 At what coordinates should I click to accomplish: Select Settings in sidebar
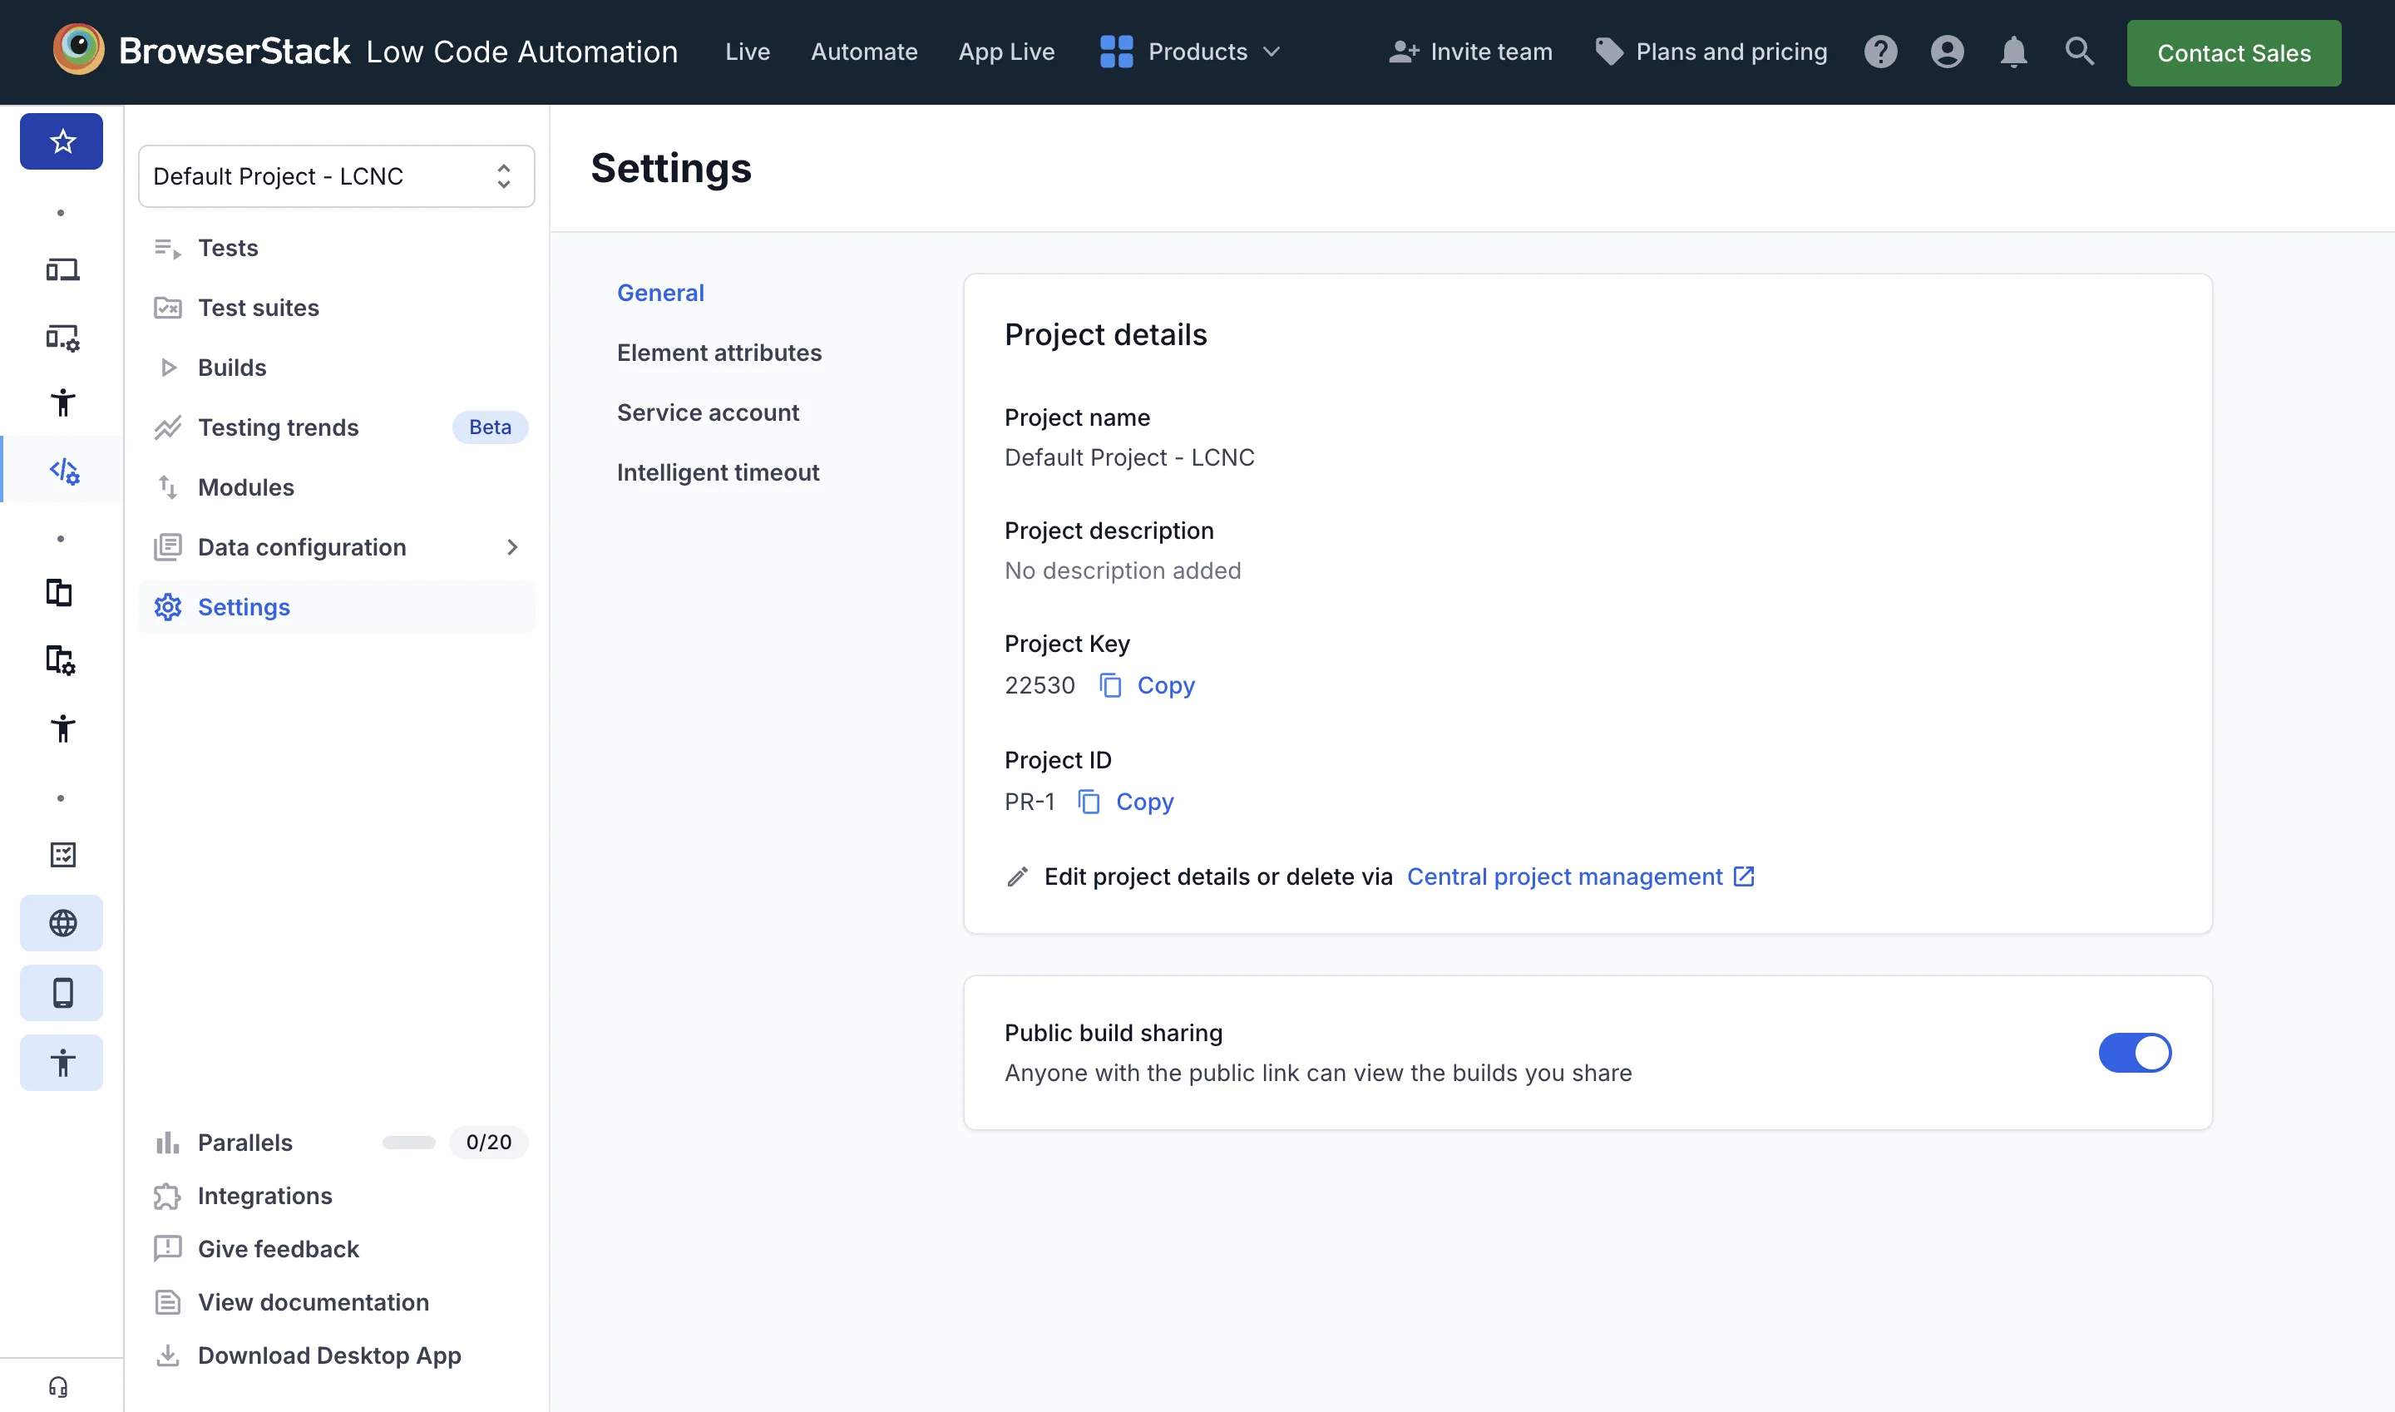pyautogui.click(x=336, y=607)
